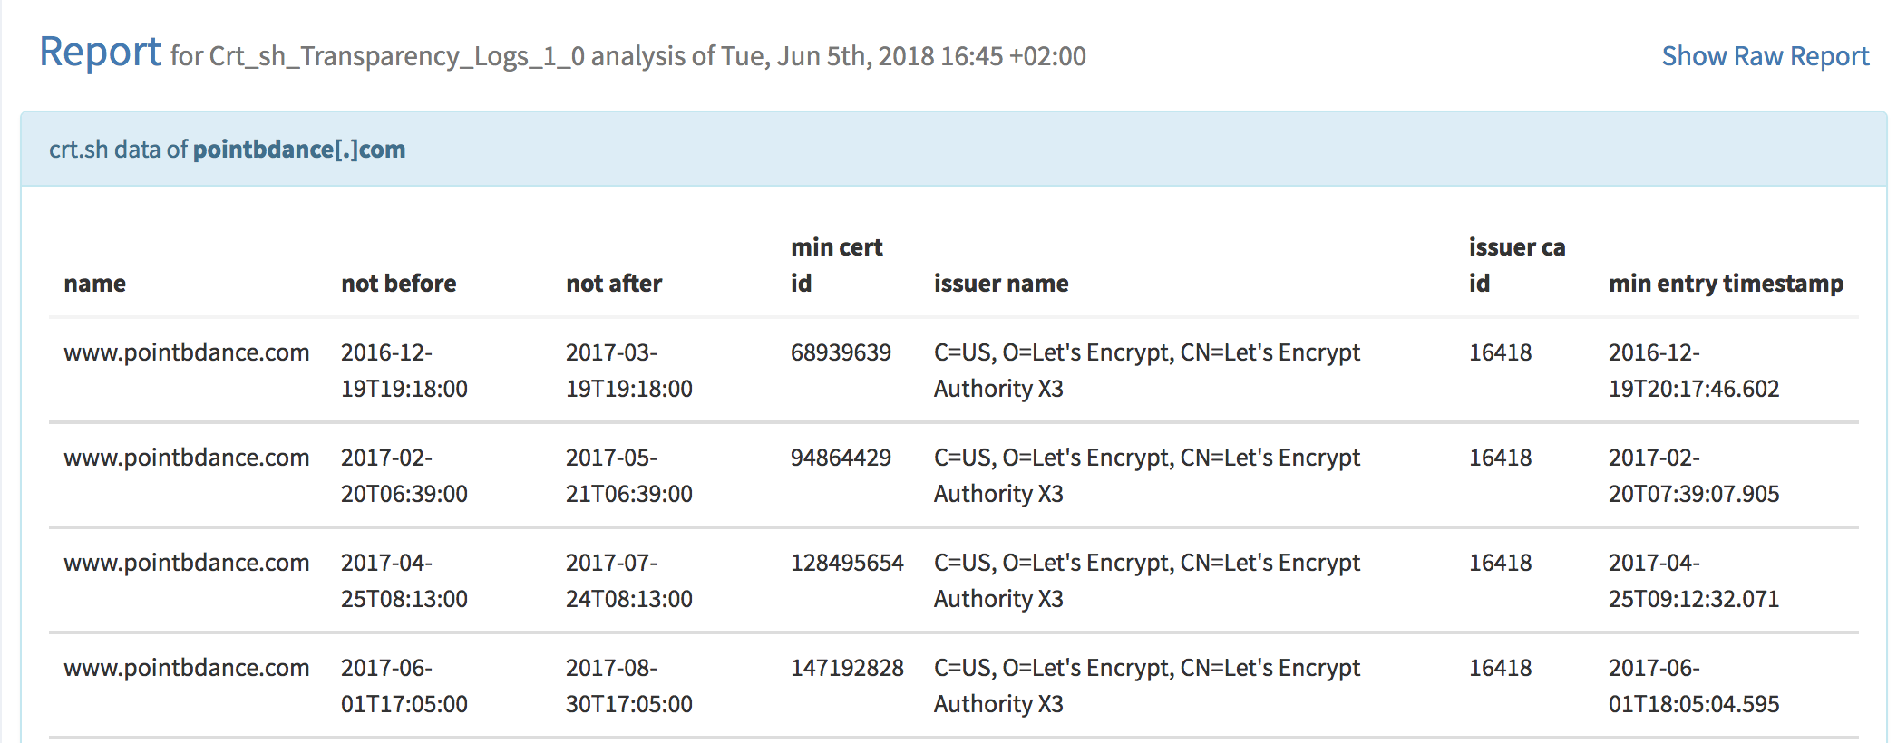The image size is (1897, 743).
Task: Sort by the issuer name column header
Action: coord(1001,283)
